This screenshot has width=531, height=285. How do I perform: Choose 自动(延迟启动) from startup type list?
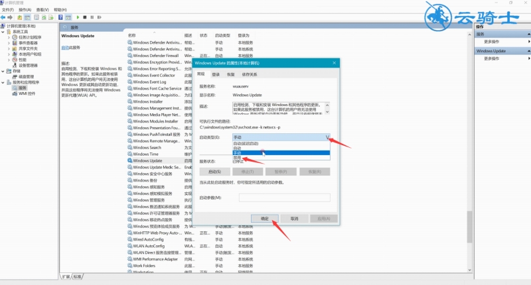281,143
